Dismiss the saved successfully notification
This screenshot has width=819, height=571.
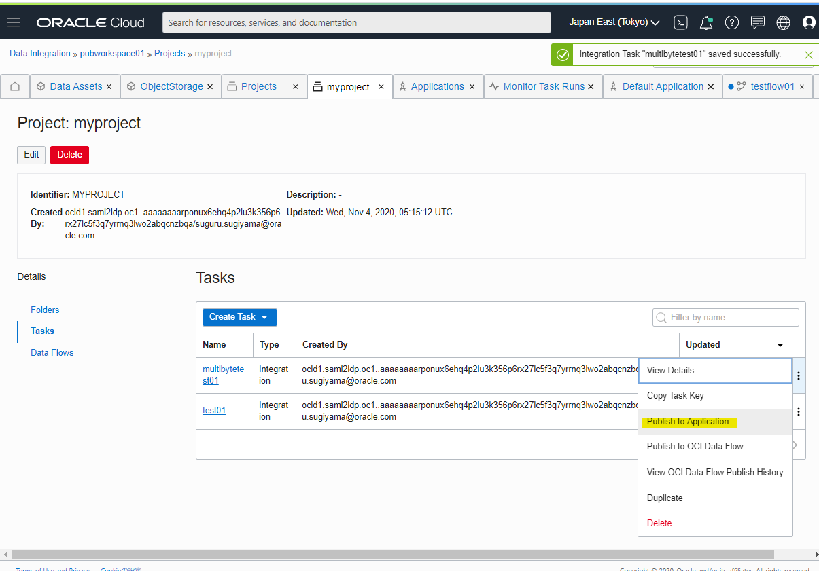[808, 55]
